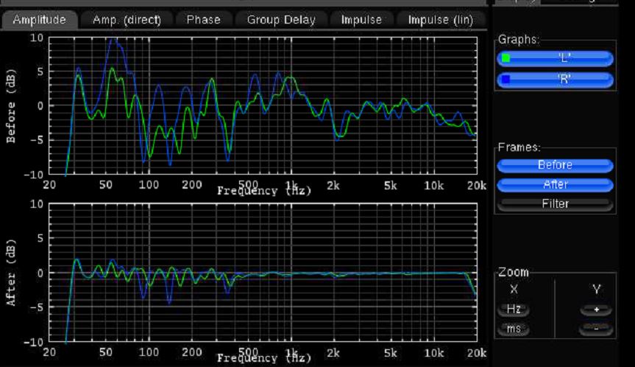Show the Group Delay tab

coord(281,20)
